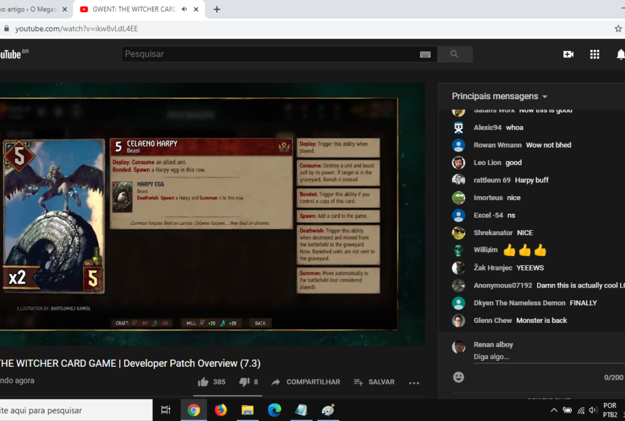Click Willịạm's thumbs-up emoji message
Viewport: 625px width, 421px height.
pyautogui.click(x=524, y=250)
